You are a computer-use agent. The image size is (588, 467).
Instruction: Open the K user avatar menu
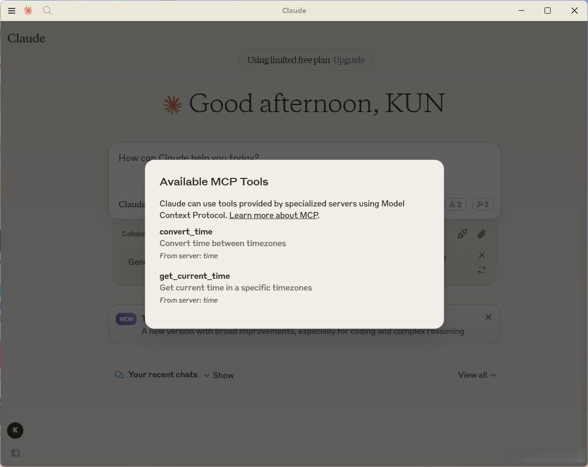pos(15,431)
